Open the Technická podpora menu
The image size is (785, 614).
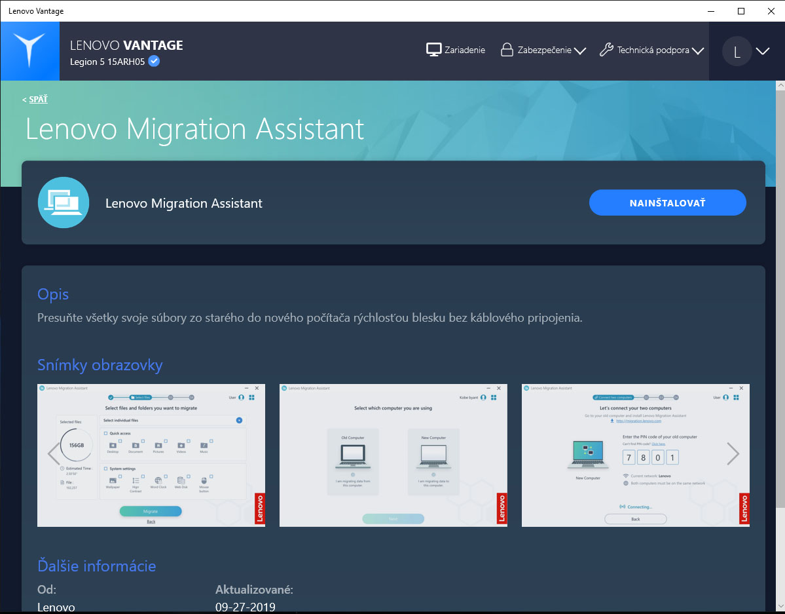click(x=652, y=50)
